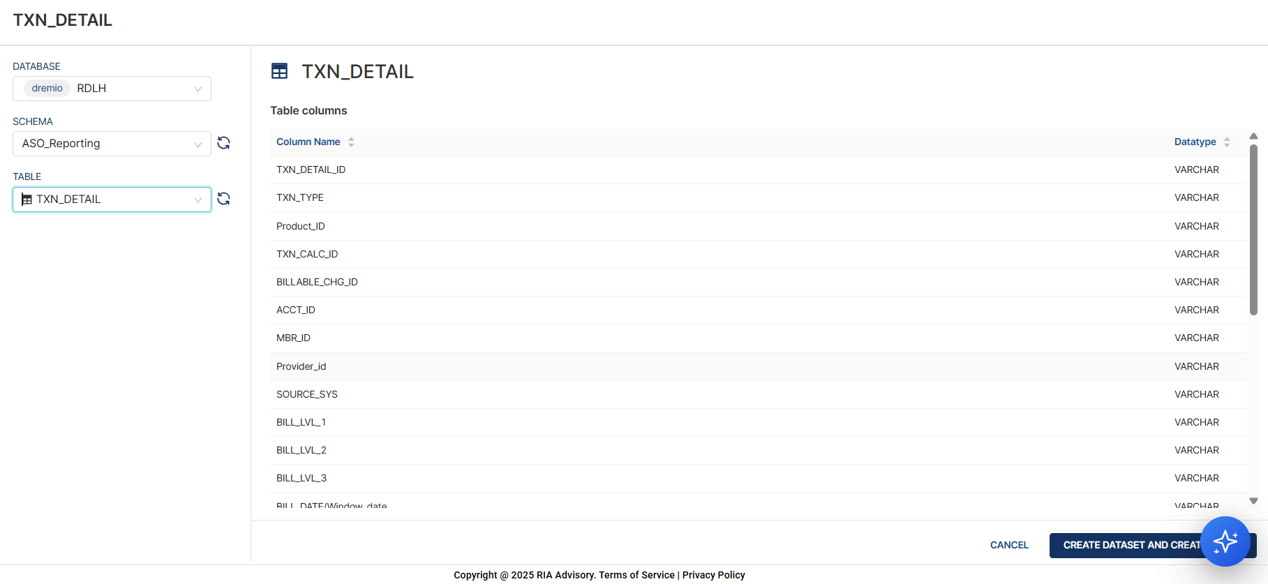Click the Cancel button
Viewport: 1268px width, 584px height.
point(1009,545)
